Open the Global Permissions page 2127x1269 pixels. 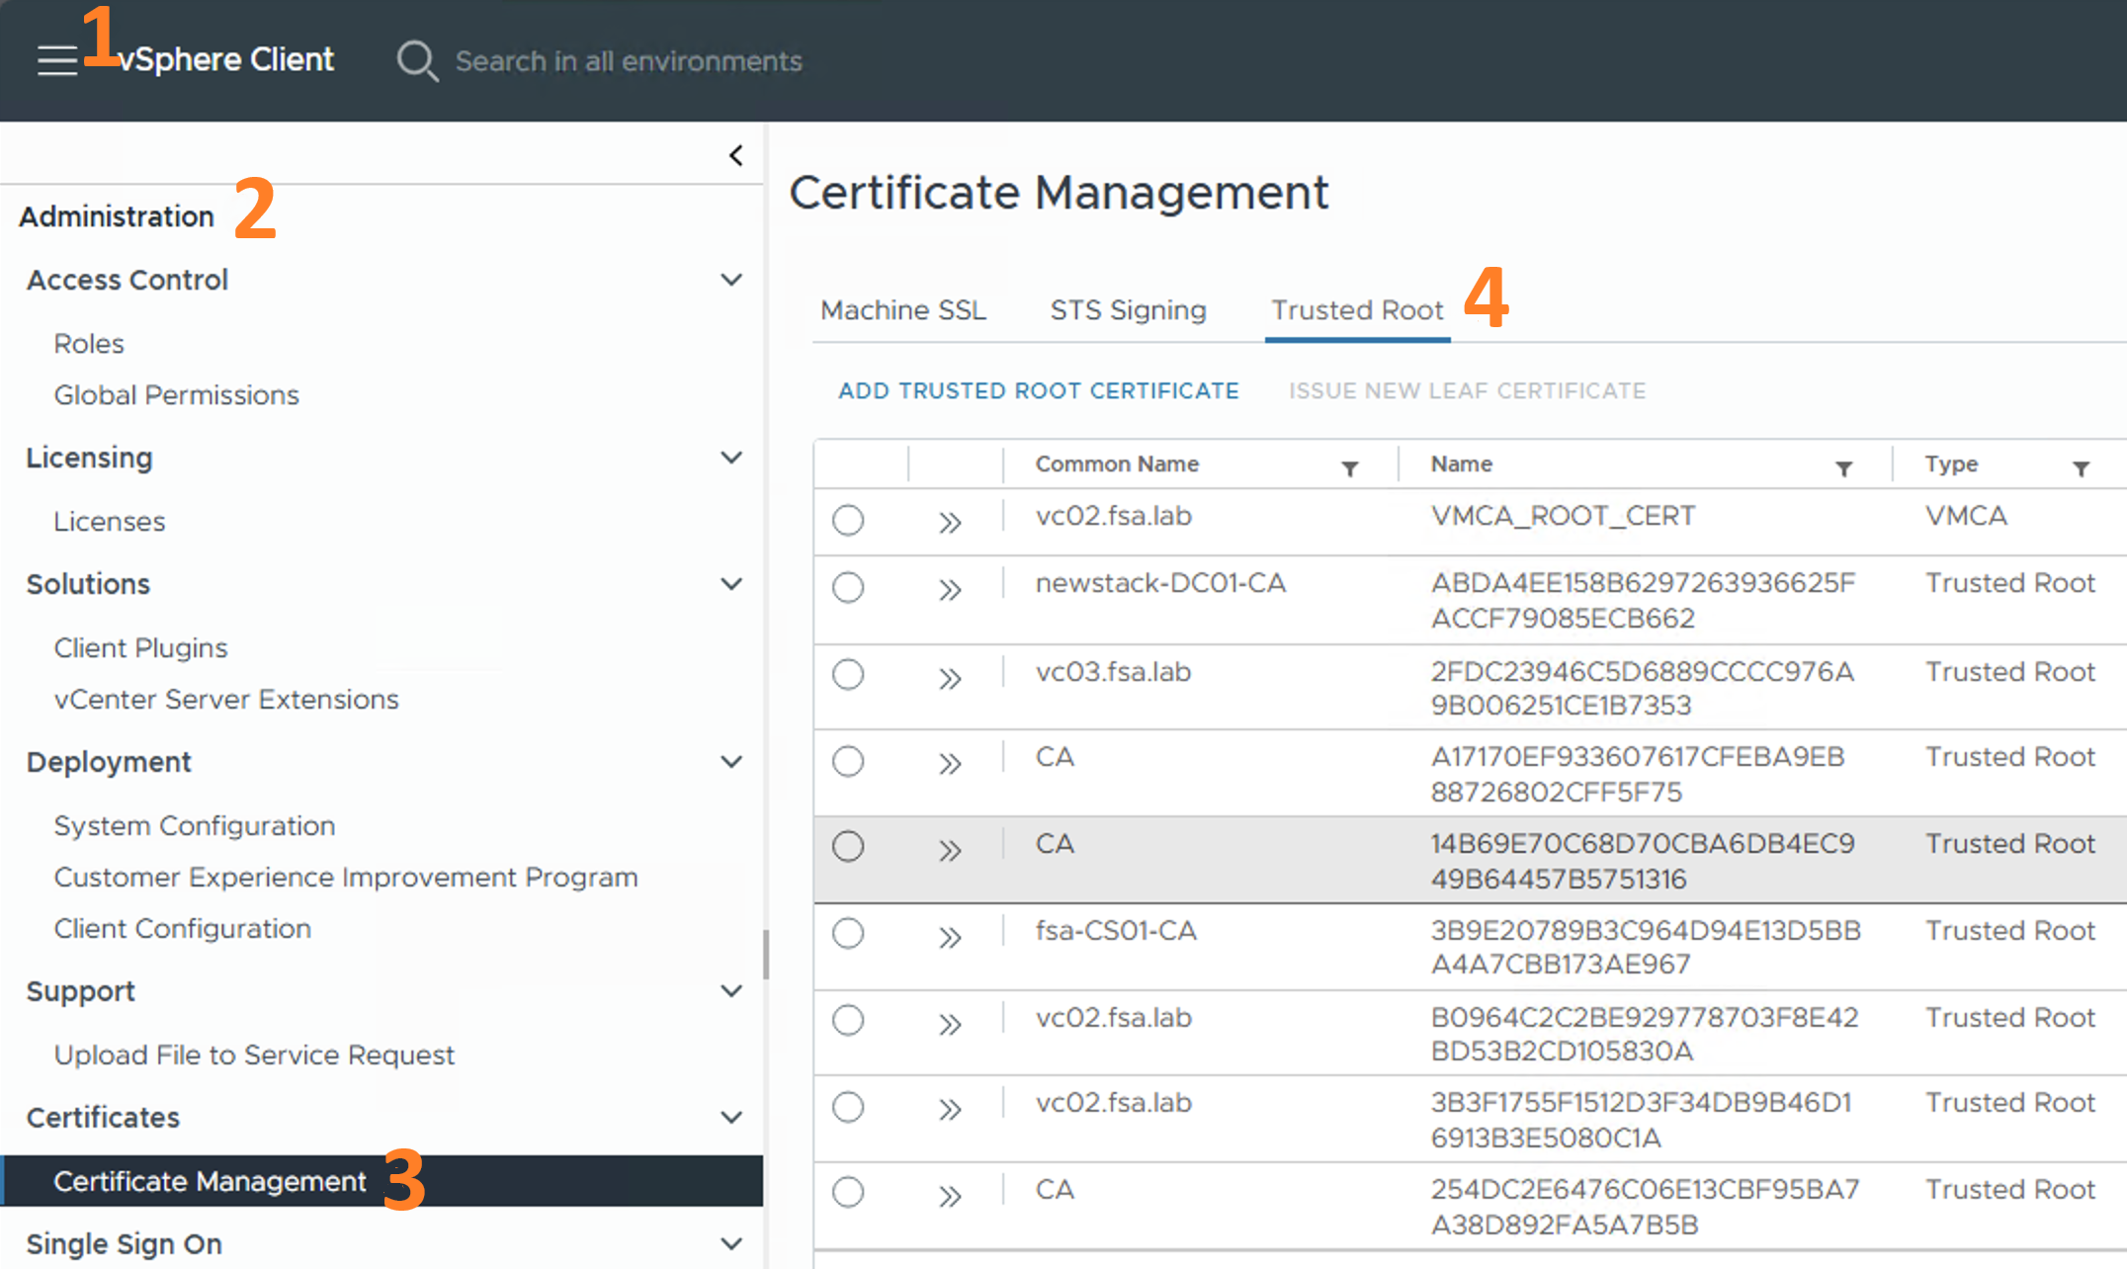pos(176,394)
